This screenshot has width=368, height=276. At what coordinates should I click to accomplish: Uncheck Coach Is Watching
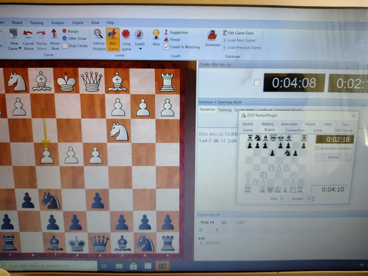(x=166, y=47)
